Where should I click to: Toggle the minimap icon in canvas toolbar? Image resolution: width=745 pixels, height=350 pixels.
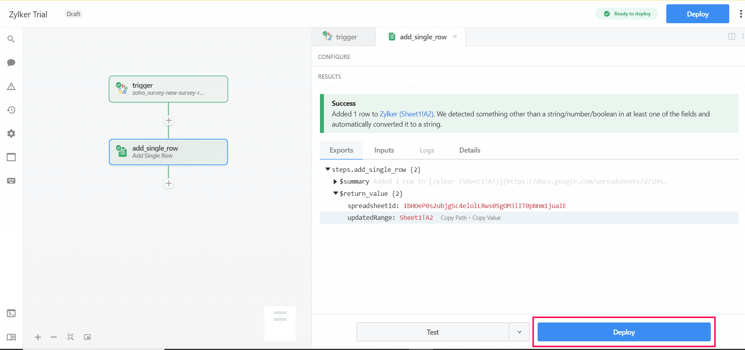coord(87,337)
